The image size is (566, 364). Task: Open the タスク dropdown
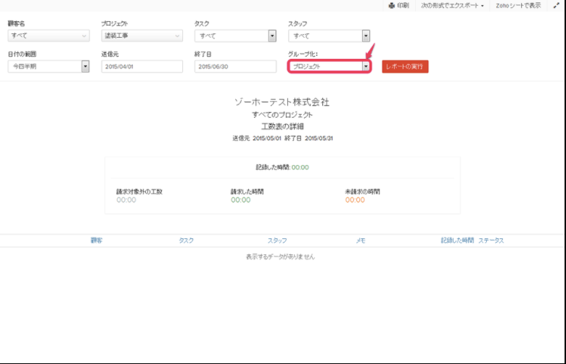(x=235, y=36)
